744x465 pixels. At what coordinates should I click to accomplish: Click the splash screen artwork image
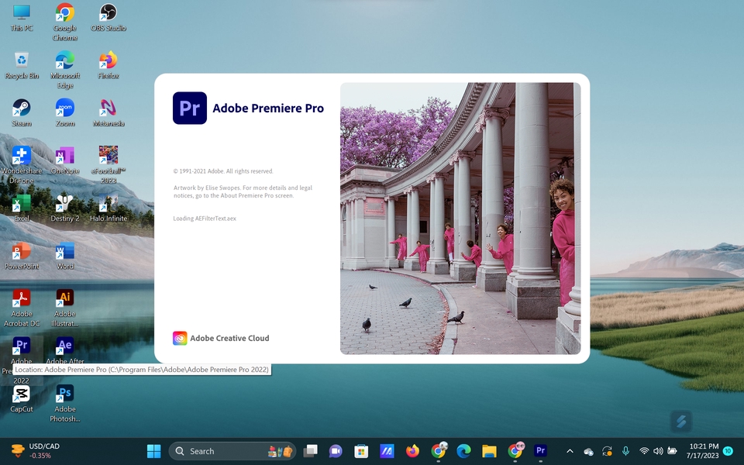(x=460, y=219)
